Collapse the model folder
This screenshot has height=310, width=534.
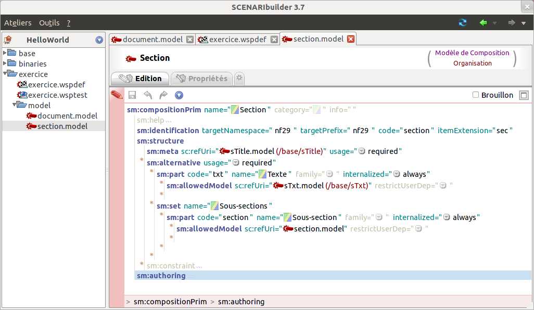[15, 105]
